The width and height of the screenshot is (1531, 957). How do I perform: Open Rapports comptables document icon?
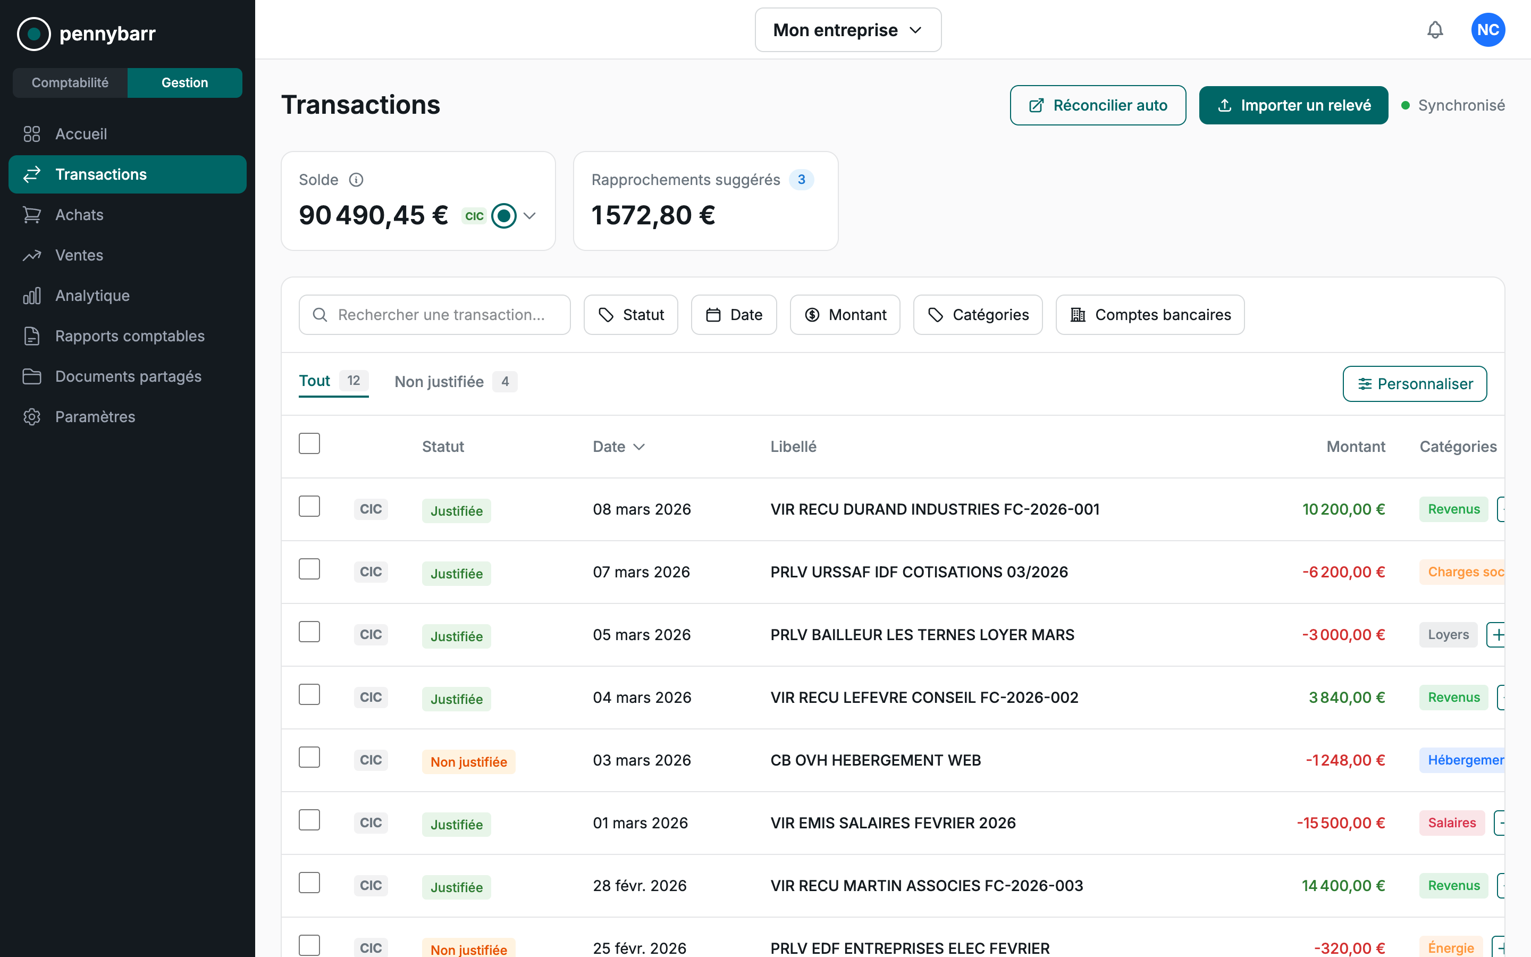[x=32, y=335]
